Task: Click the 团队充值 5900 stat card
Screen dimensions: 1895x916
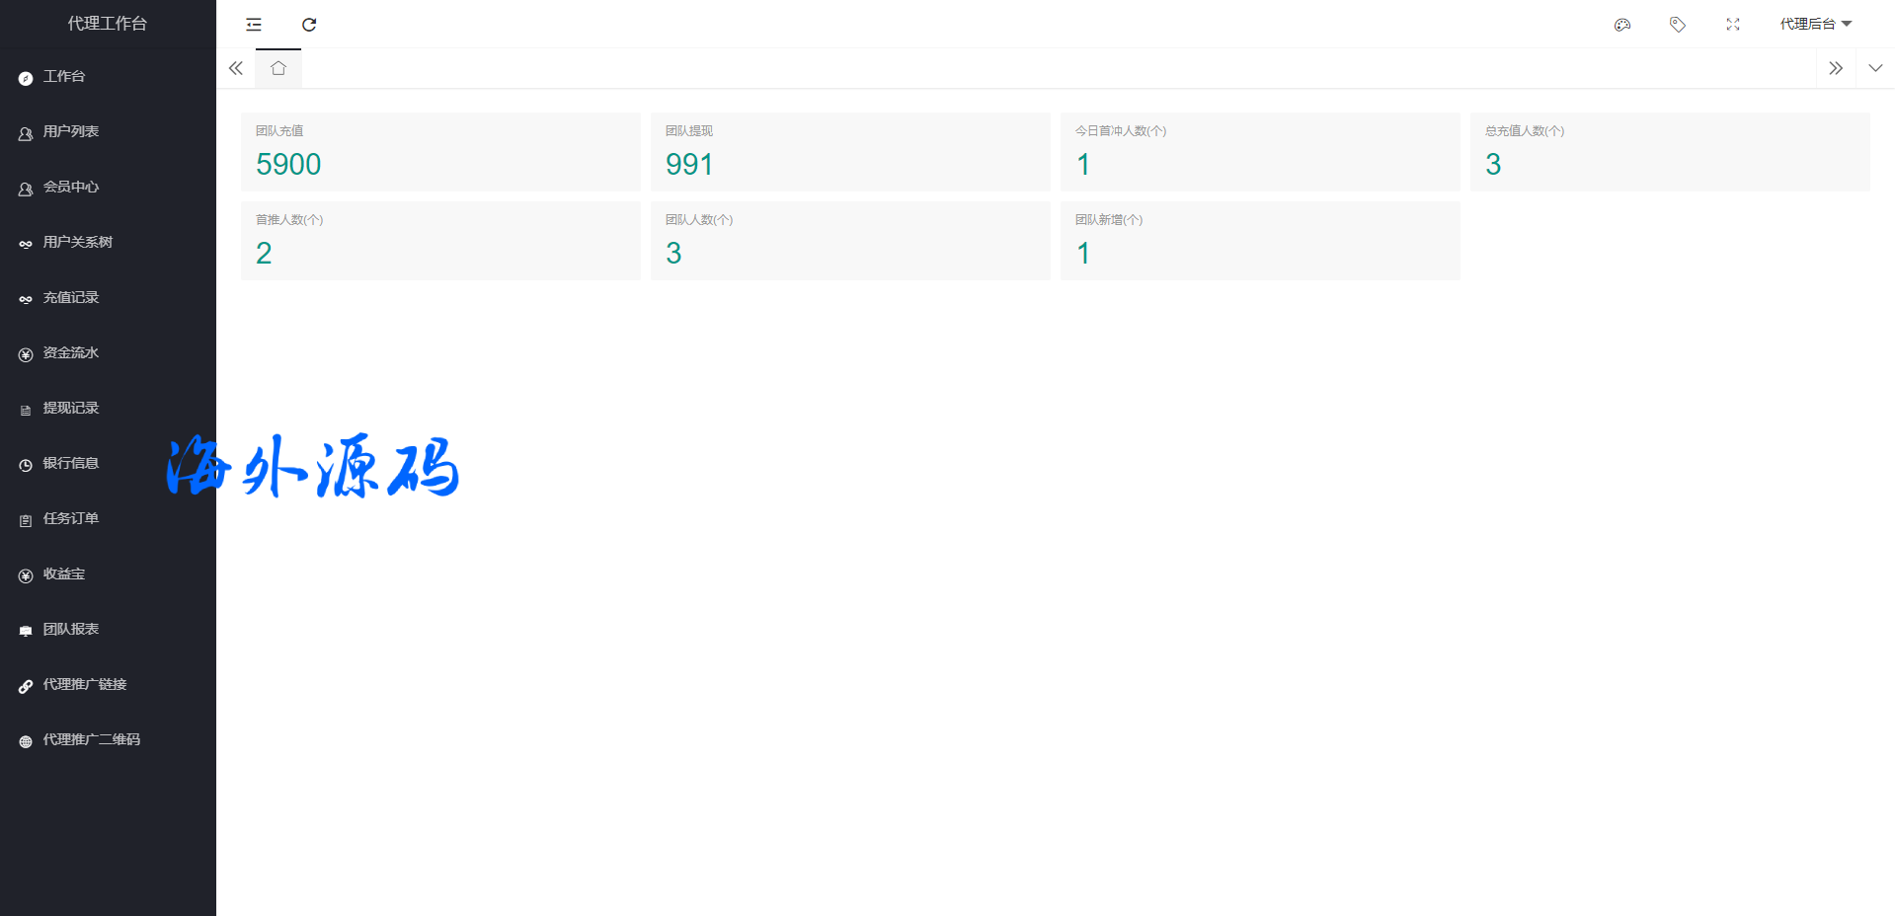Action: point(440,152)
